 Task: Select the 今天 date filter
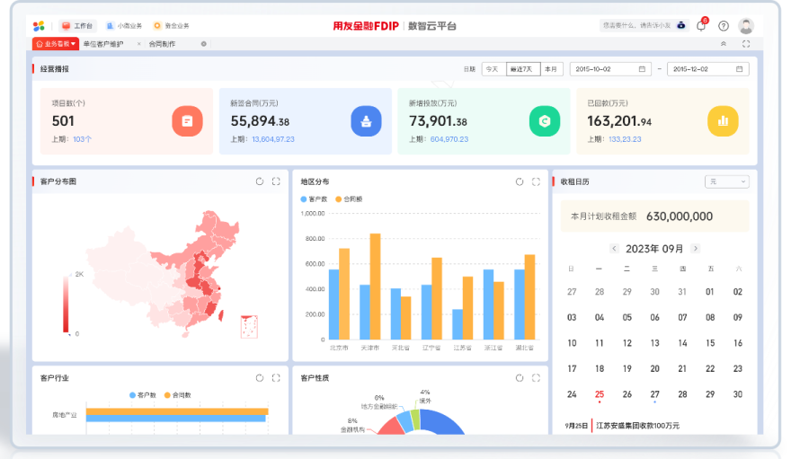493,69
